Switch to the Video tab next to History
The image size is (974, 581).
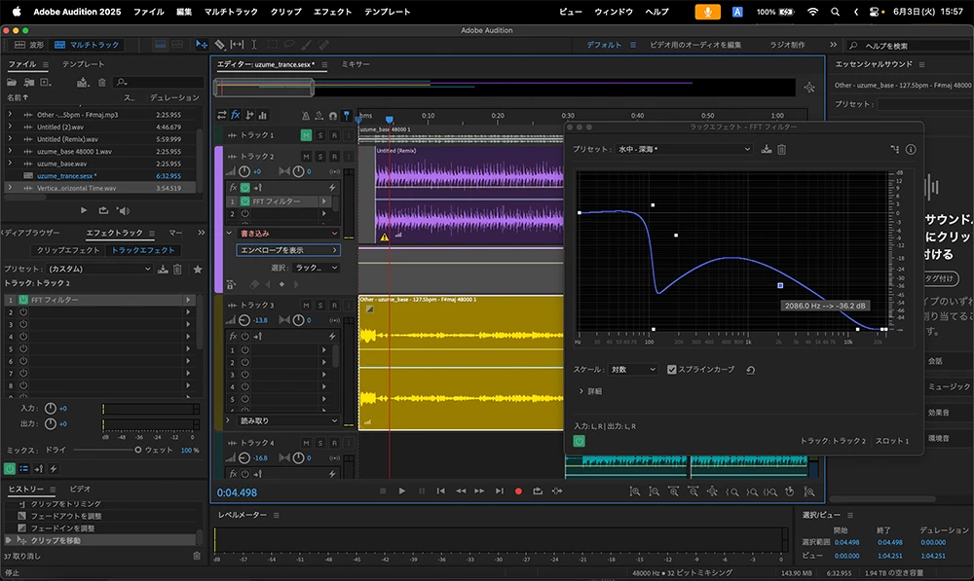click(x=80, y=489)
